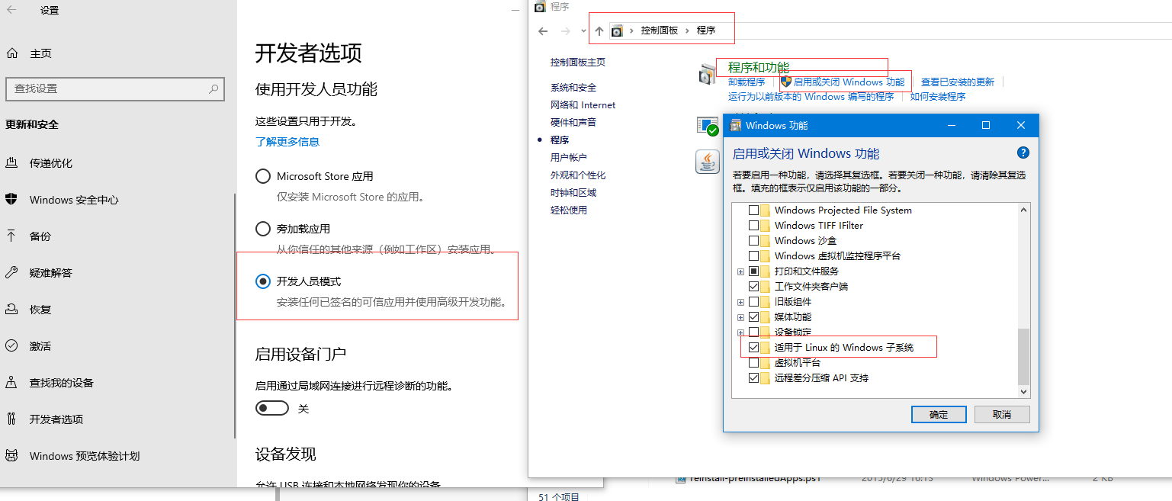The image size is (1172, 501).
Task: Enable the 启用设备门户 toggle
Action: tap(272, 408)
